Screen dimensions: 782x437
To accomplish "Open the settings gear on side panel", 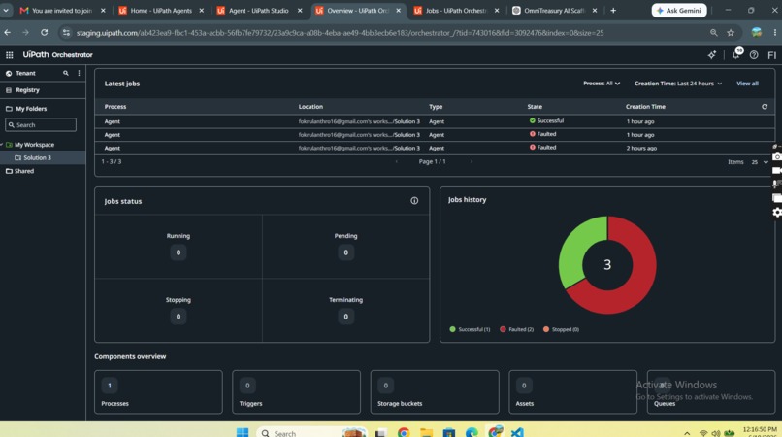I will pyautogui.click(x=777, y=213).
